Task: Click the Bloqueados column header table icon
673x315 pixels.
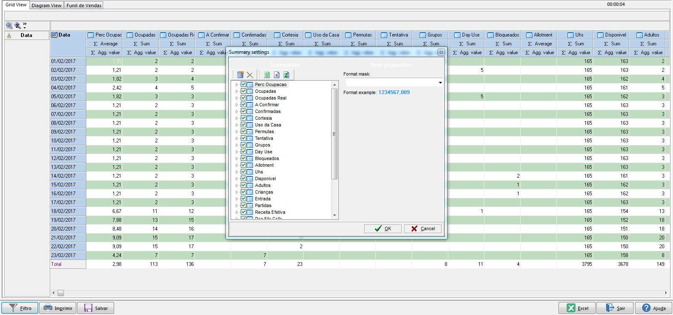Action: pos(490,35)
